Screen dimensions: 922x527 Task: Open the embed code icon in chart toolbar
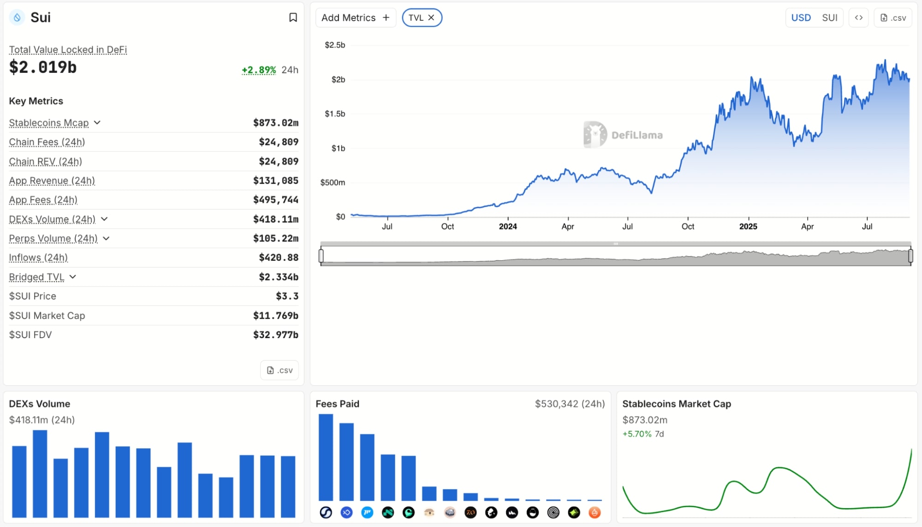[858, 18]
